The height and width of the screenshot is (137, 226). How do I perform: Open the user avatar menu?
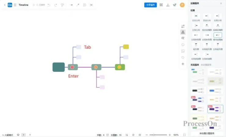(x=182, y=5)
